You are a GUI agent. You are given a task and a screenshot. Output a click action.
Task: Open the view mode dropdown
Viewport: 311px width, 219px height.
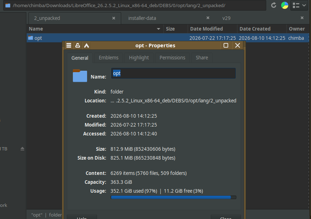(x=299, y=5)
